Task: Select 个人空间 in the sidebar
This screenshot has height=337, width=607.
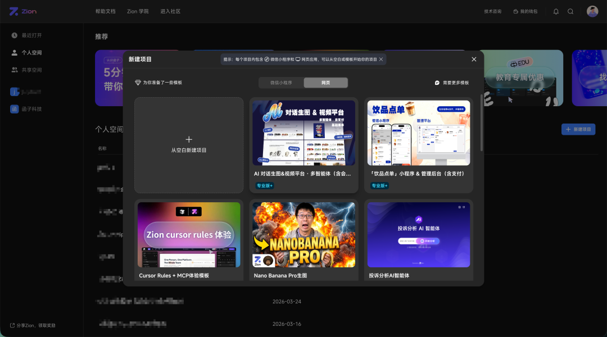Action: (x=31, y=53)
